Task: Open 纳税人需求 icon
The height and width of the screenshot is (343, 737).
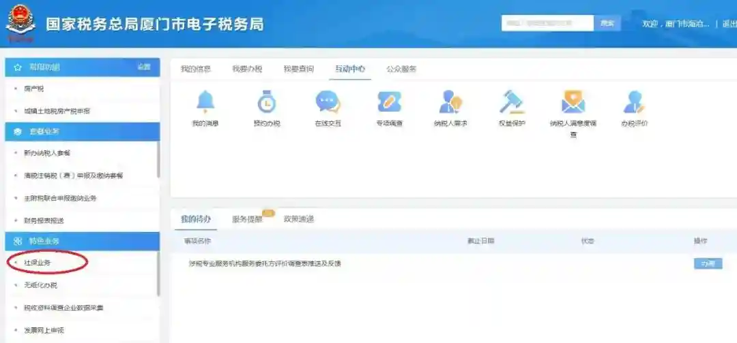Action: 450,102
